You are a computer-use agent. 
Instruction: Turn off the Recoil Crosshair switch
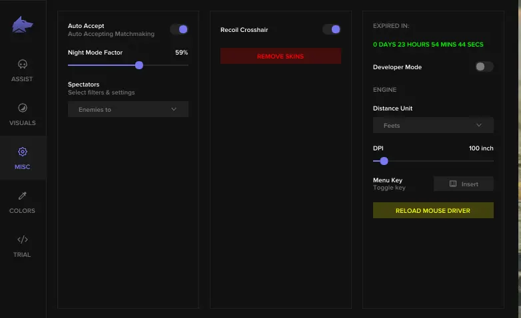(x=331, y=29)
